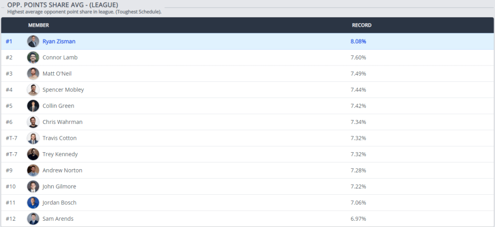The height and width of the screenshot is (227, 495).
Task: Select the #1 rank cell
Action: click(9, 41)
